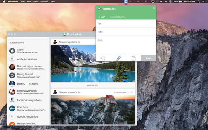Select the note message bubble icon
This screenshot has height=130, width=208.
point(103,58)
